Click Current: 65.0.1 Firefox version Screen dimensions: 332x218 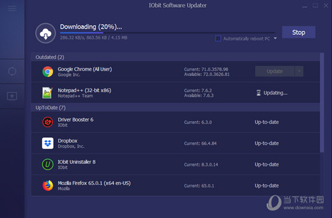(x=199, y=185)
